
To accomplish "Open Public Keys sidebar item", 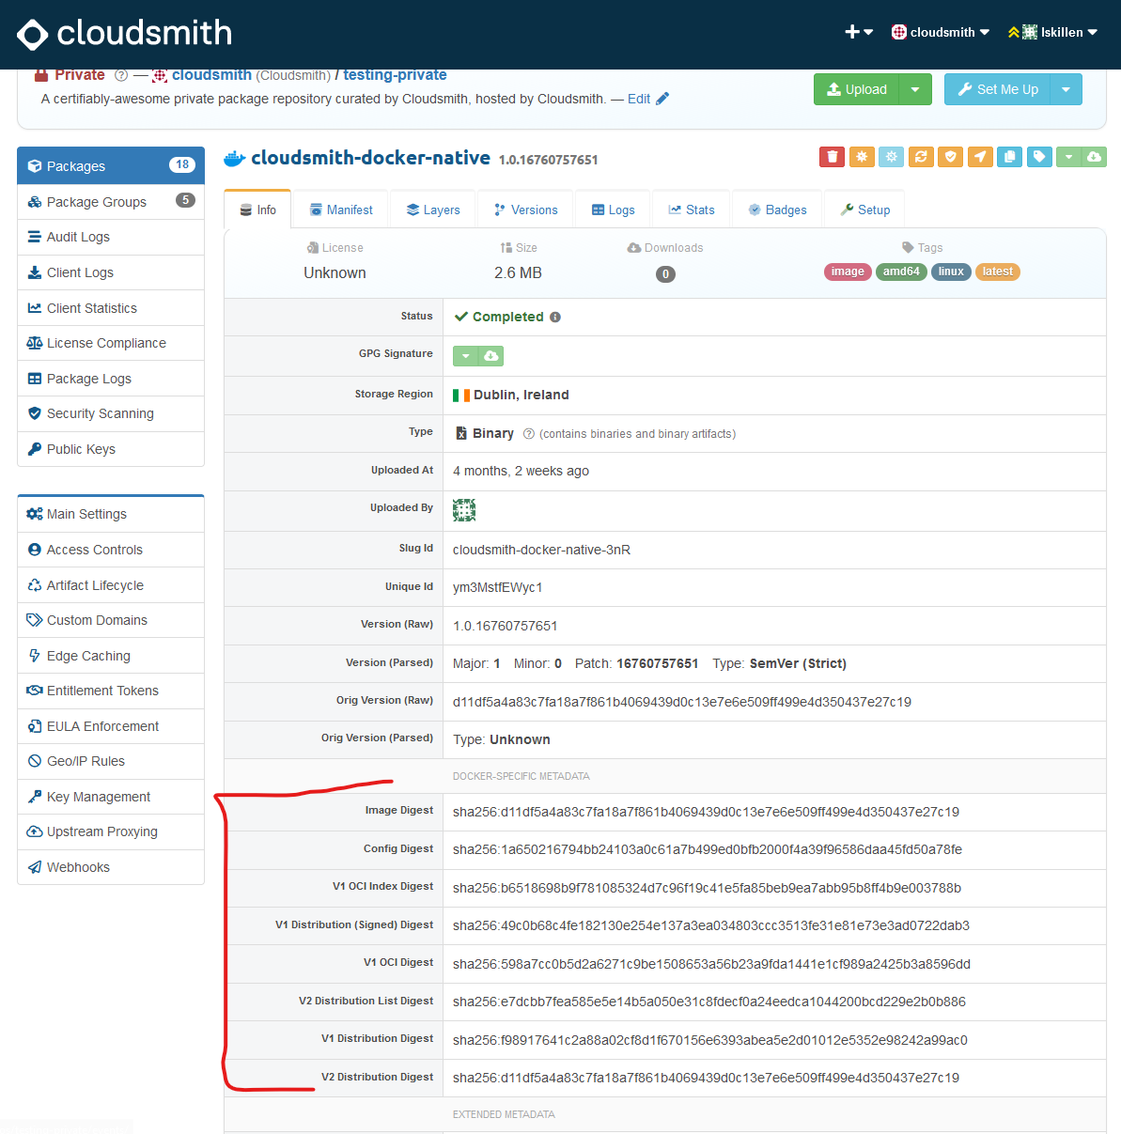I will coord(111,449).
